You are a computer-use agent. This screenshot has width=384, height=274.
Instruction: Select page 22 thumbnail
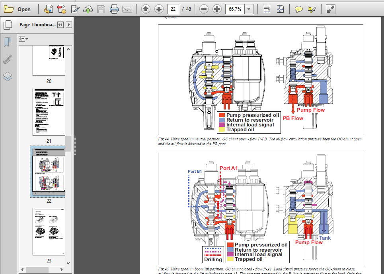pyautogui.click(x=49, y=171)
